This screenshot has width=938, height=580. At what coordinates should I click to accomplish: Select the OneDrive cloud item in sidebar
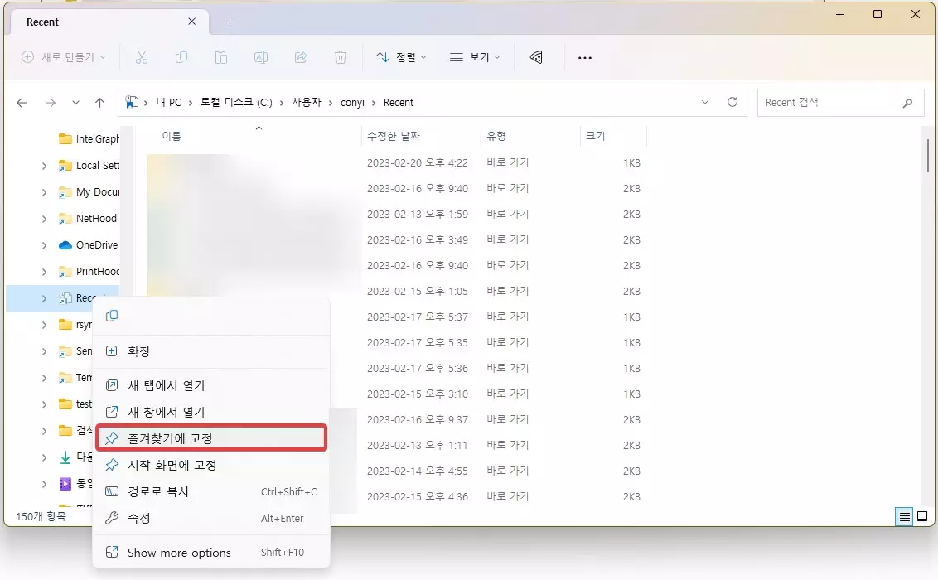[89, 245]
